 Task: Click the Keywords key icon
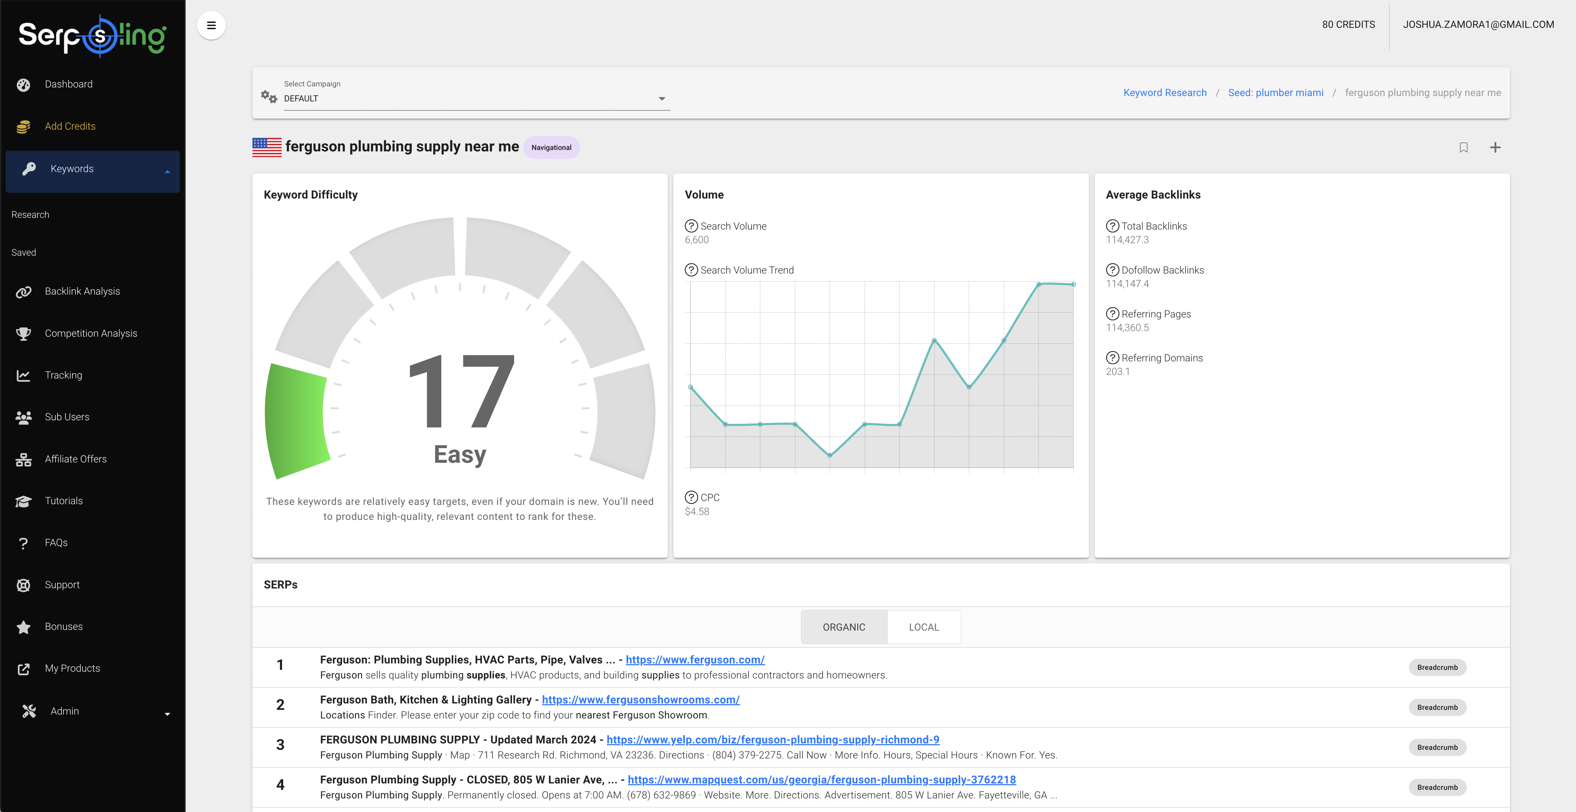click(x=29, y=169)
